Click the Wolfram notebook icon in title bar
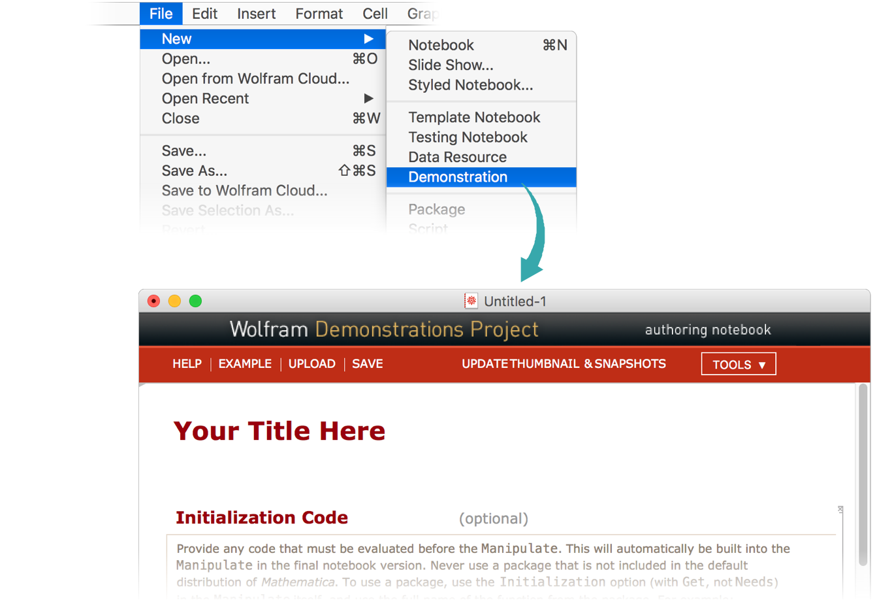 tap(470, 301)
